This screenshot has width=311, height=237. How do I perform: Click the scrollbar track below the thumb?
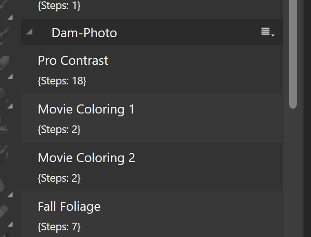pyautogui.click(x=293, y=173)
